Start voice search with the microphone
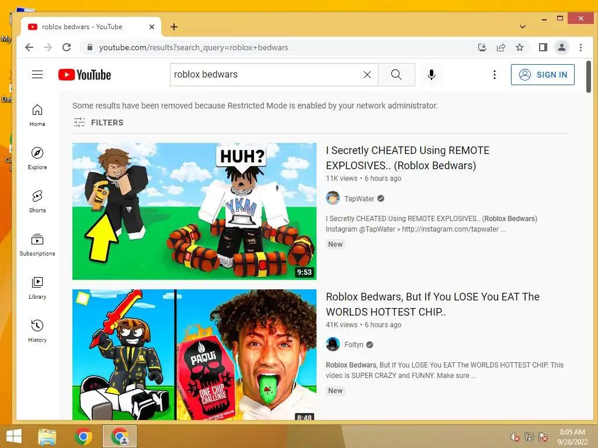The height and width of the screenshot is (448, 598). point(432,75)
